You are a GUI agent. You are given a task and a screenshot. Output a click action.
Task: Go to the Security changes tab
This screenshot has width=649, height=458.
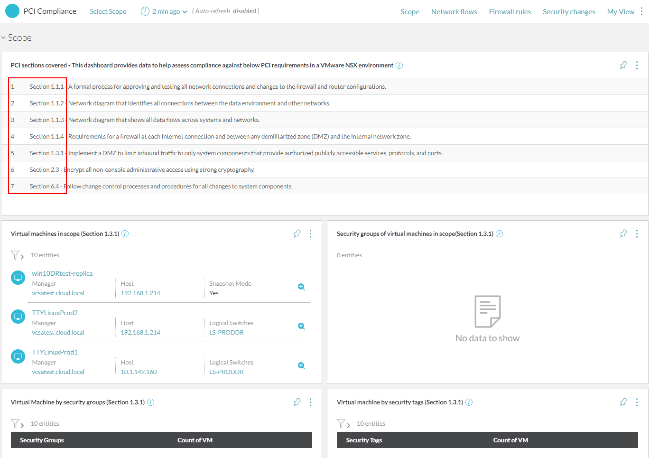pyautogui.click(x=569, y=12)
